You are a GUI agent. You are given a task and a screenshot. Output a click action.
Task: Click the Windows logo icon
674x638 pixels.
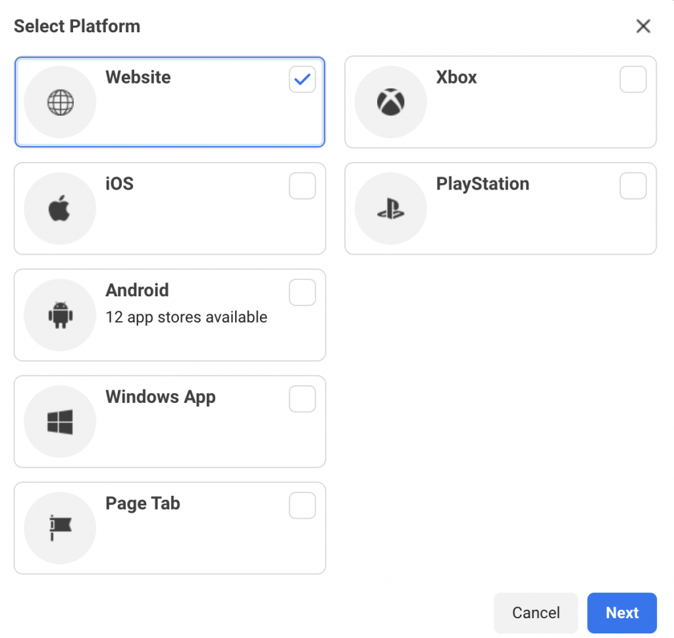pyautogui.click(x=60, y=422)
